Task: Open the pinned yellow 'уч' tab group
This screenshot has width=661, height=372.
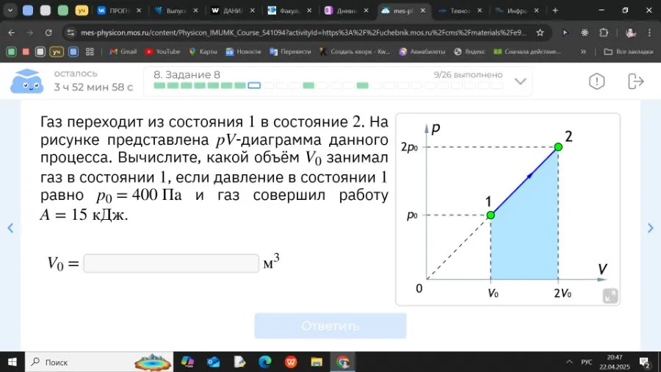Action: [x=82, y=10]
